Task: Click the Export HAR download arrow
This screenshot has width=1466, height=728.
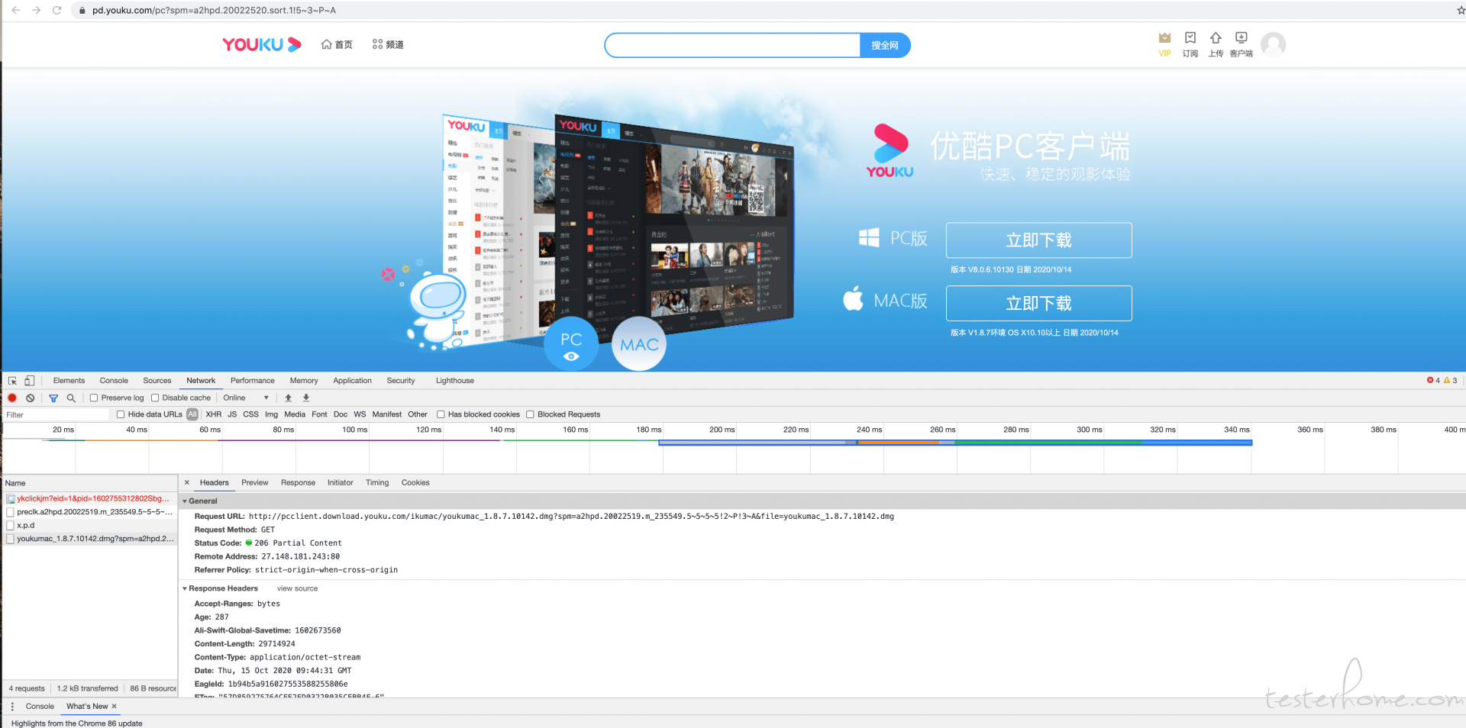Action: click(306, 398)
